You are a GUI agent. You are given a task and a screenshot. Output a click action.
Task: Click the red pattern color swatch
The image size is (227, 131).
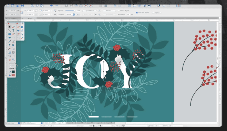pyautogui.click(x=13, y=75)
